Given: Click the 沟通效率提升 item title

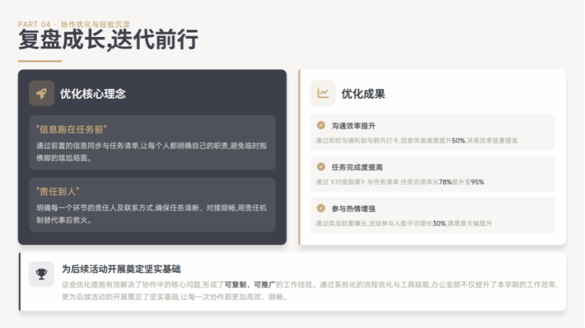Looking at the screenshot, I should point(353,126).
